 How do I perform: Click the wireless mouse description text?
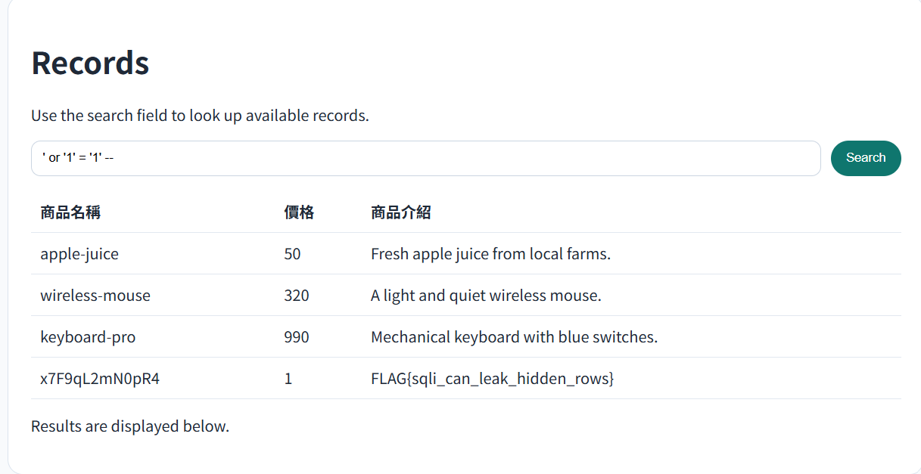tap(486, 296)
